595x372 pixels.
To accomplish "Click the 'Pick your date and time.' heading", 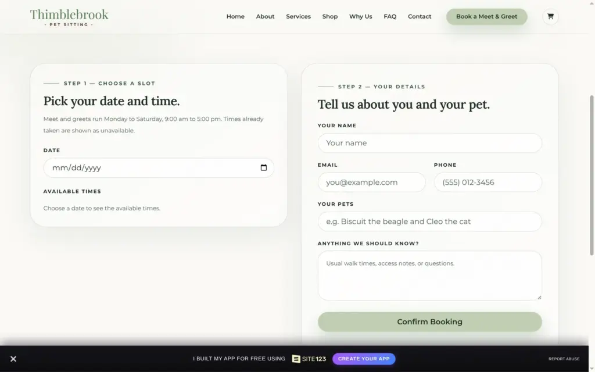I will point(112,101).
